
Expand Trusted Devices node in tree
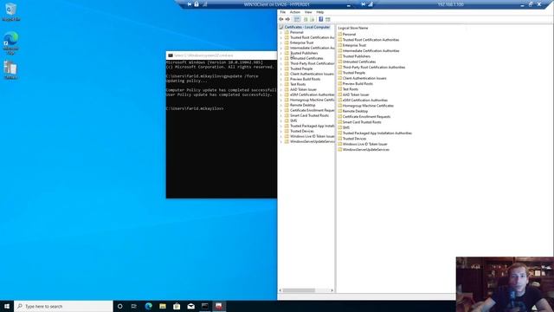coord(281,131)
